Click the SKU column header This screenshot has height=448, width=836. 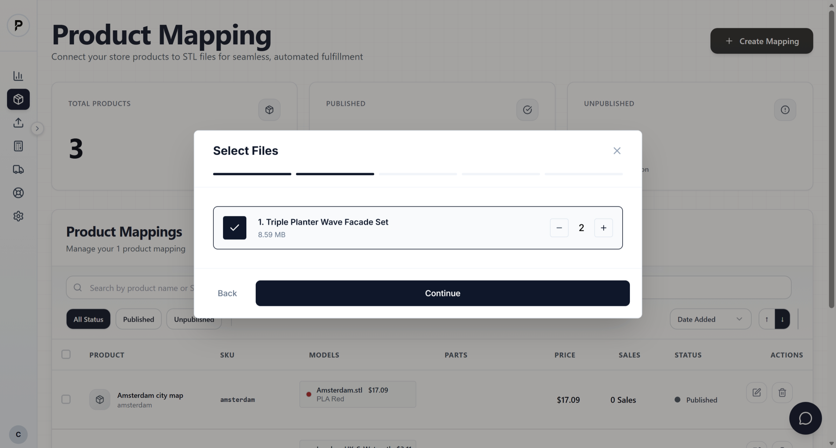coord(227,355)
